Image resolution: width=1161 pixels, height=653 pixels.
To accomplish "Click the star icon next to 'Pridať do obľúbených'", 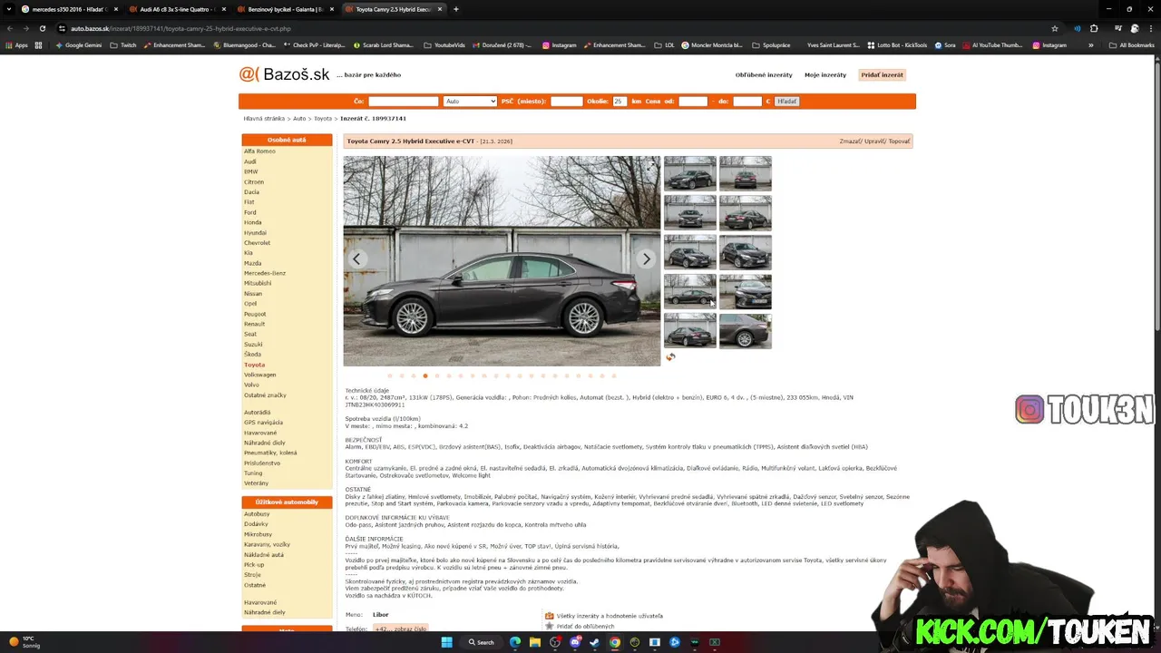I will [x=549, y=626].
